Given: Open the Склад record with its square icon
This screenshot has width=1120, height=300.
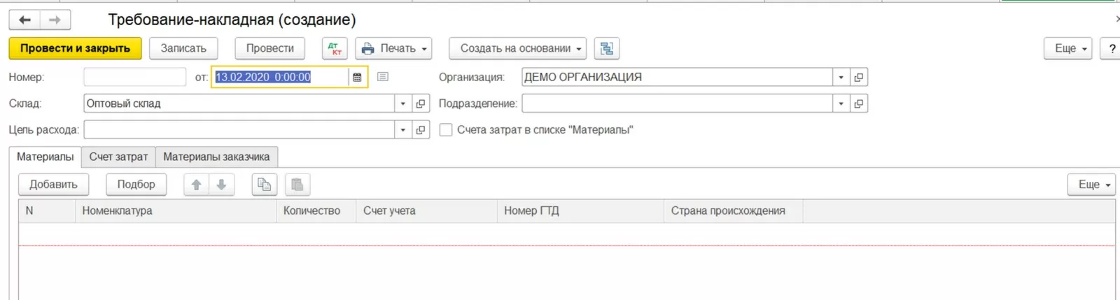Looking at the screenshot, I should pyautogui.click(x=421, y=103).
